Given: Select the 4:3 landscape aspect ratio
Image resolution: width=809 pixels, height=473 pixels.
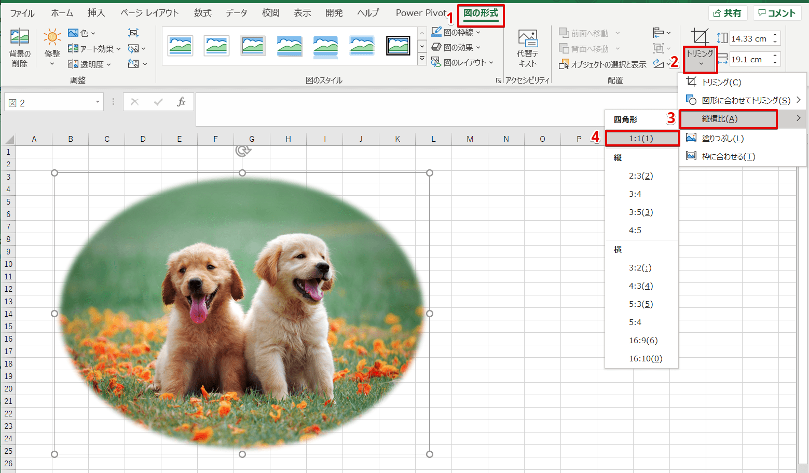Looking at the screenshot, I should (642, 286).
